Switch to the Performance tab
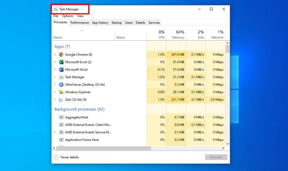Image resolution: width=288 pixels, height=171 pixels. 80,23
